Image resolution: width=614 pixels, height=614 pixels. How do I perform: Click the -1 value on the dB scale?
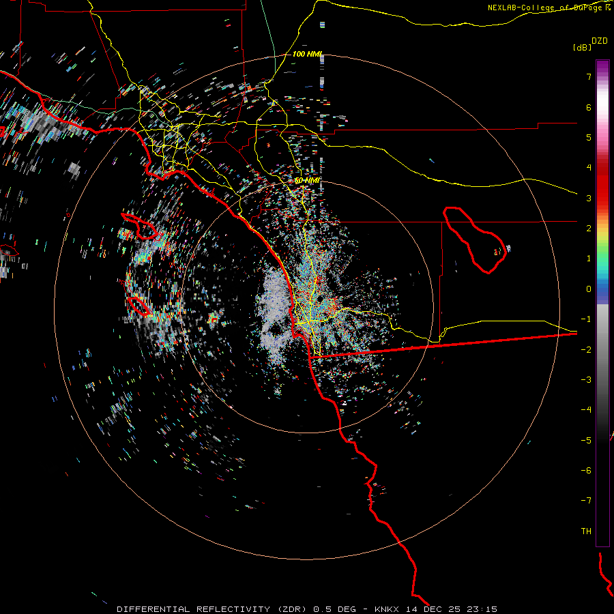pyautogui.click(x=586, y=319)
